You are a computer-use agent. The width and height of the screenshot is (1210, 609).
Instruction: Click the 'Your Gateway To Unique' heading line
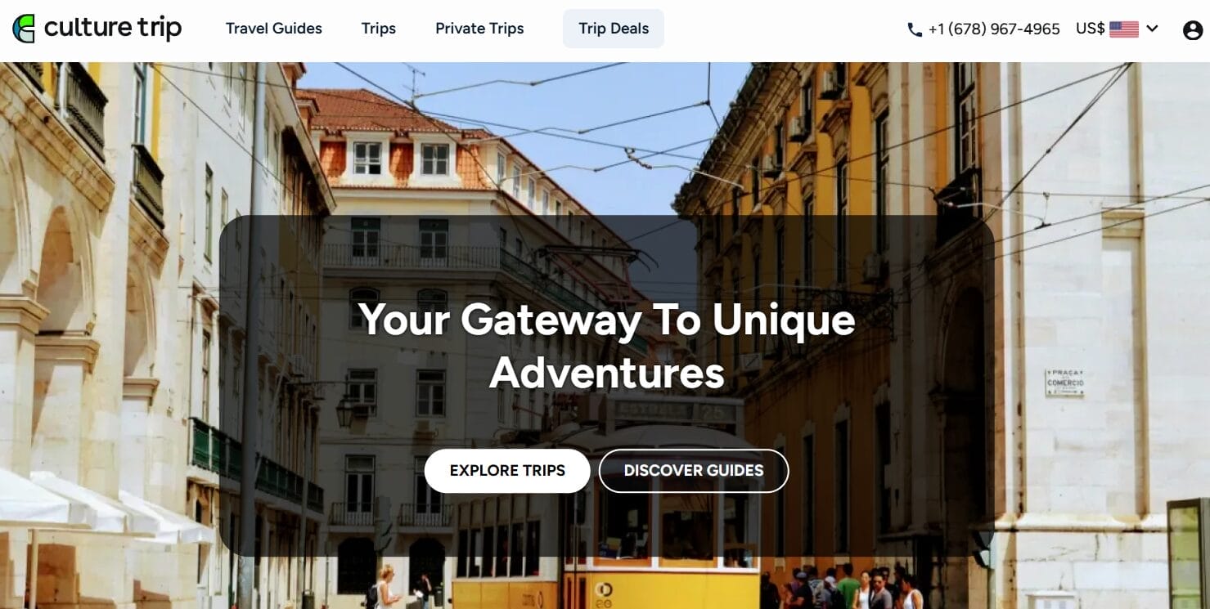coord(606,320)
